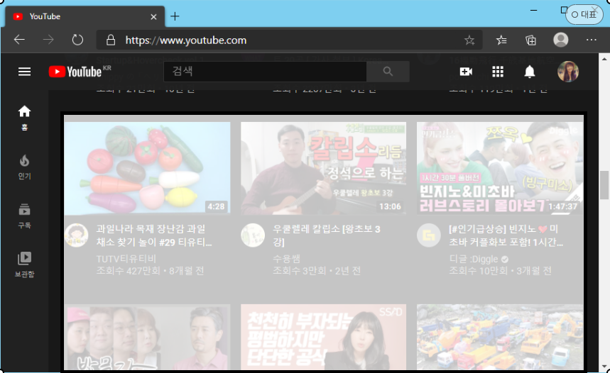The width and height of the screenshot is (610, 373).
Task: Open video title 우쿨렐레 칼립소 [왕초보 3강]
Action: pyautogui.click(x=327, y=235)
